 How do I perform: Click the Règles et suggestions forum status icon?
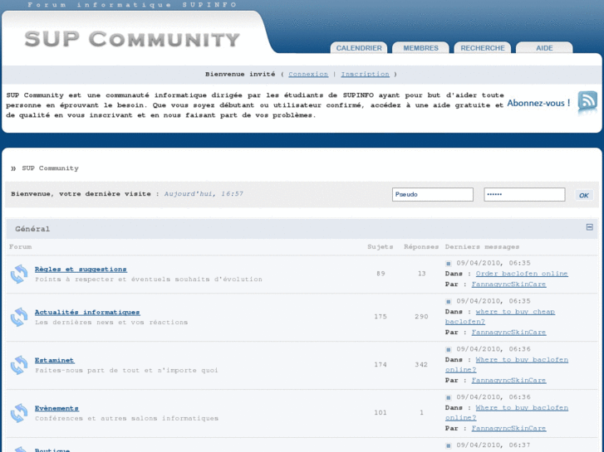click(x=19, y=274)
